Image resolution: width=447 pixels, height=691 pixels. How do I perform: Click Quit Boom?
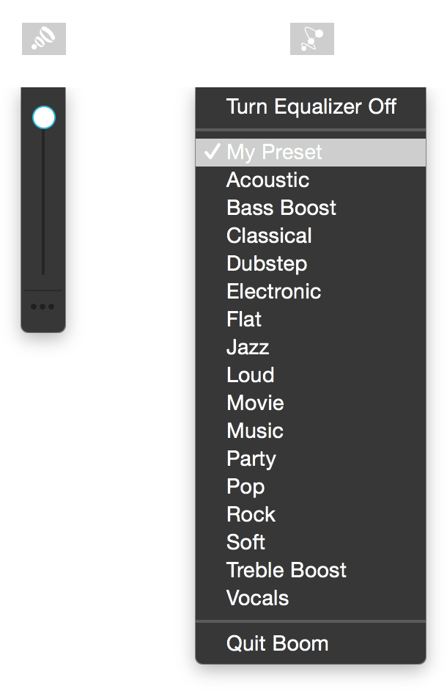click(x=311, y=644)
